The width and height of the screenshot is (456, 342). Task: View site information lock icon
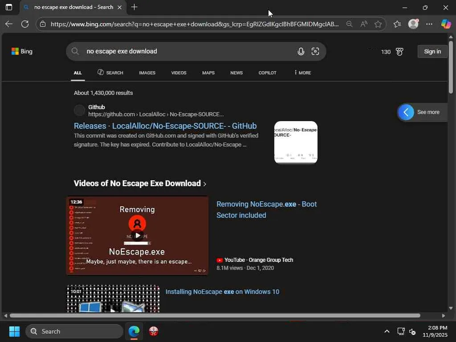coord(43,24)
